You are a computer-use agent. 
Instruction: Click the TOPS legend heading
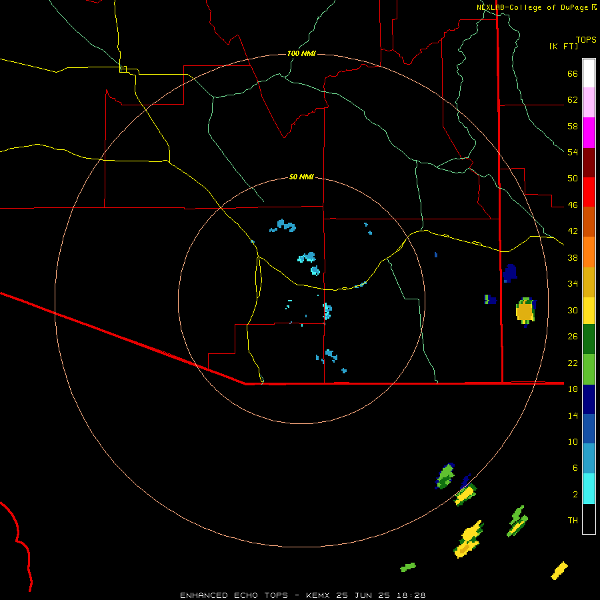[586, 39]
